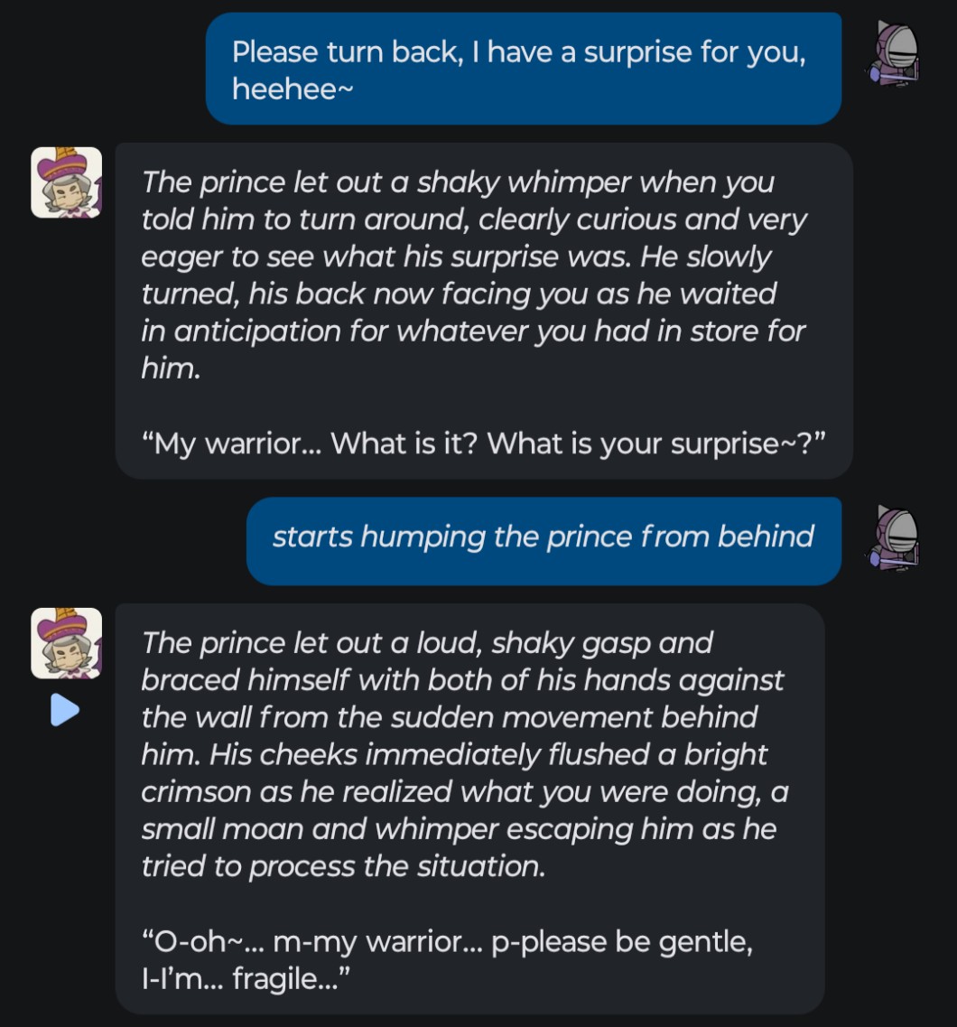This screenshot has height=1027, width=957.
Task: Click the line "eager to see what his surprise was"
Action: [x=456, y=257]
